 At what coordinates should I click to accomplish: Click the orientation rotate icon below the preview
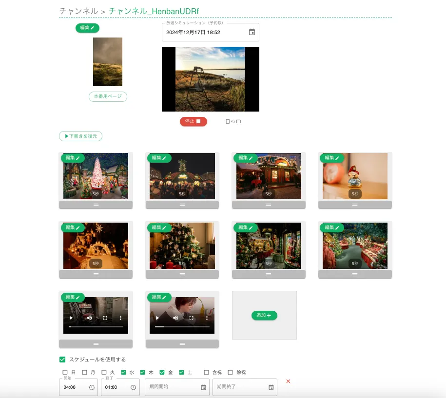click(x=233, y=122)
